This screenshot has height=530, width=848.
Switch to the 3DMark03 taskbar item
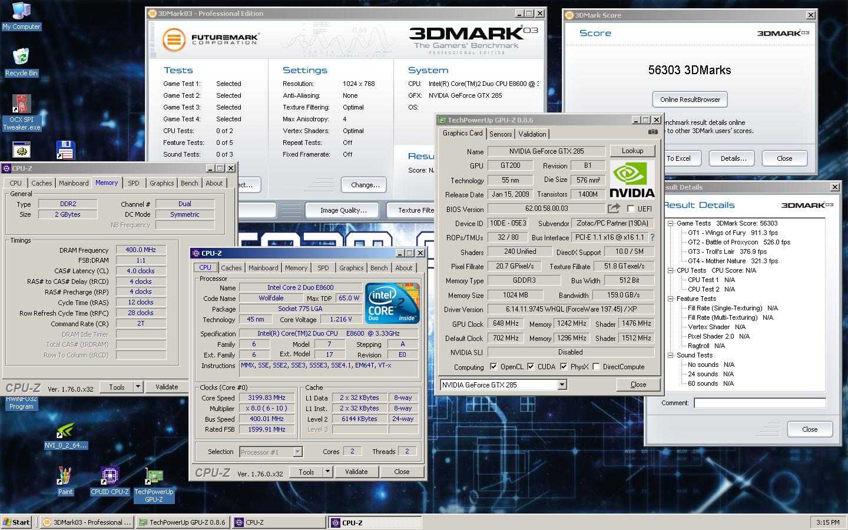pos(88,522)
